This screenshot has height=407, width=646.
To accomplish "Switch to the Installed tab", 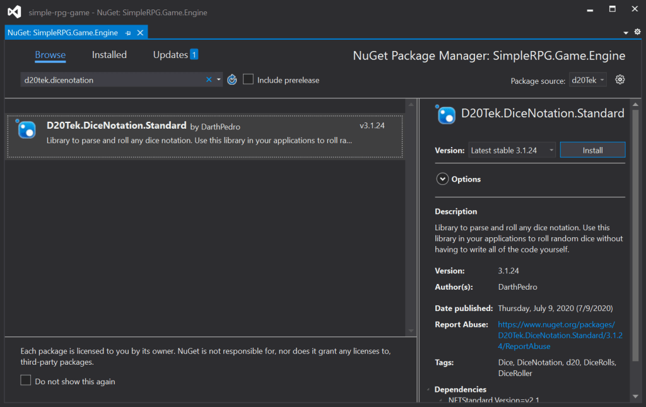I will point(109,55).
